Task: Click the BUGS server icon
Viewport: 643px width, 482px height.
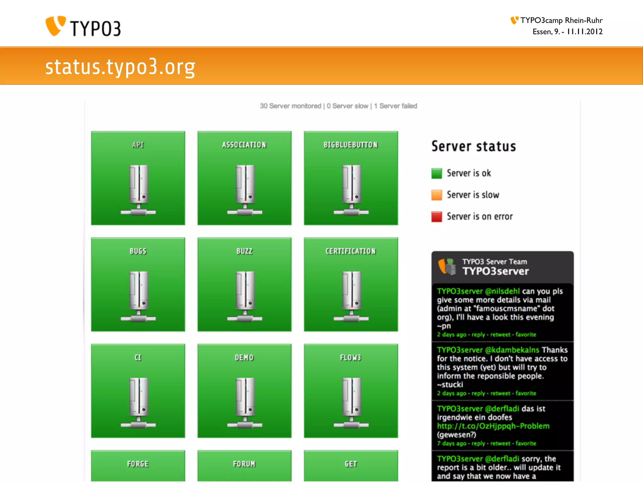Action: click(x=138, y=297)
